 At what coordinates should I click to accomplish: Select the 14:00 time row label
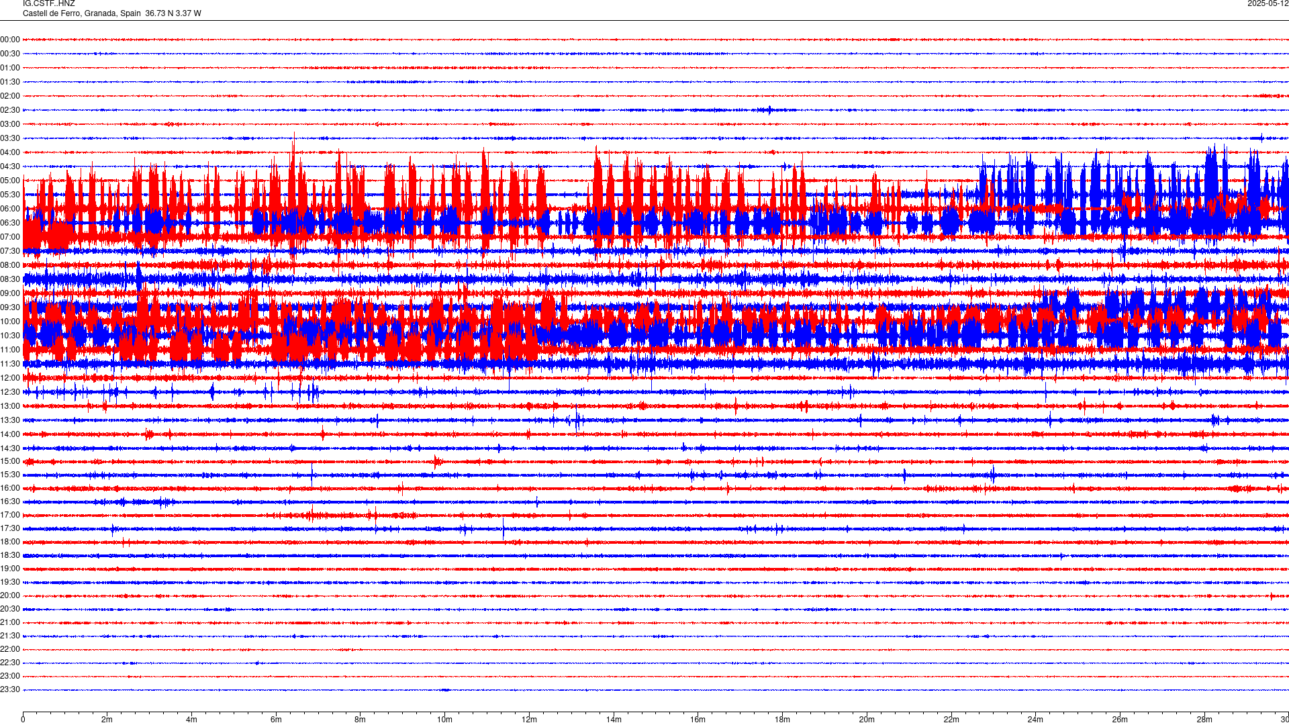pos(10,434)
